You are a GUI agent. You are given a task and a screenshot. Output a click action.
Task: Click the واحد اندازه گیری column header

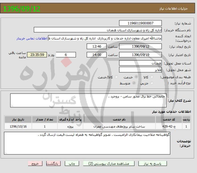click(x=70, y=119)
